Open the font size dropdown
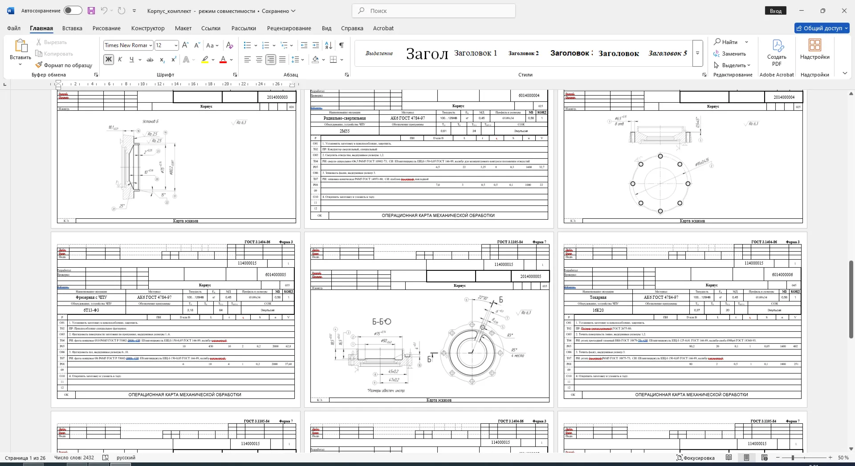The height and width of the screenshot is (466, 855). point(176,45)
